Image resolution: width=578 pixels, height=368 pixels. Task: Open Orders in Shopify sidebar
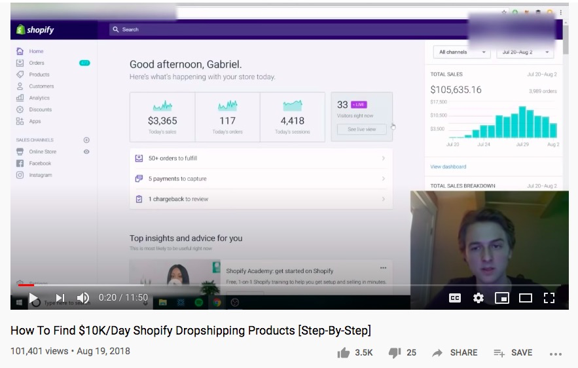37,63
